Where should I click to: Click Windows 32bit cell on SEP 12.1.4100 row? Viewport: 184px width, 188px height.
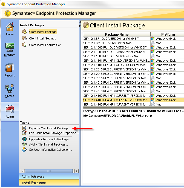(x=167, y=96)
